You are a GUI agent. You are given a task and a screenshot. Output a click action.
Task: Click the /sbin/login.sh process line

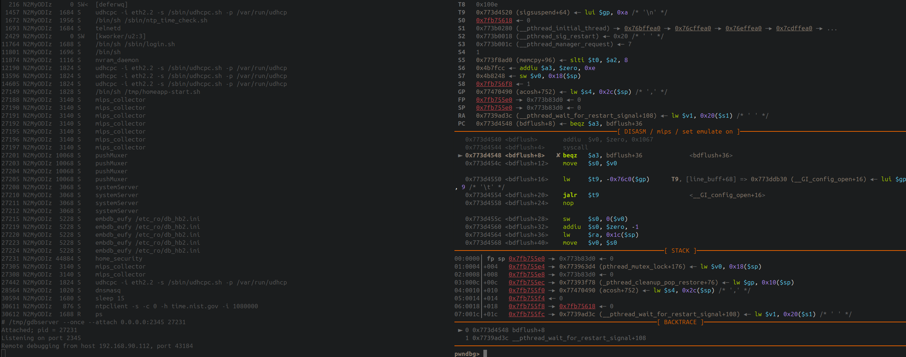coord(88,44)
